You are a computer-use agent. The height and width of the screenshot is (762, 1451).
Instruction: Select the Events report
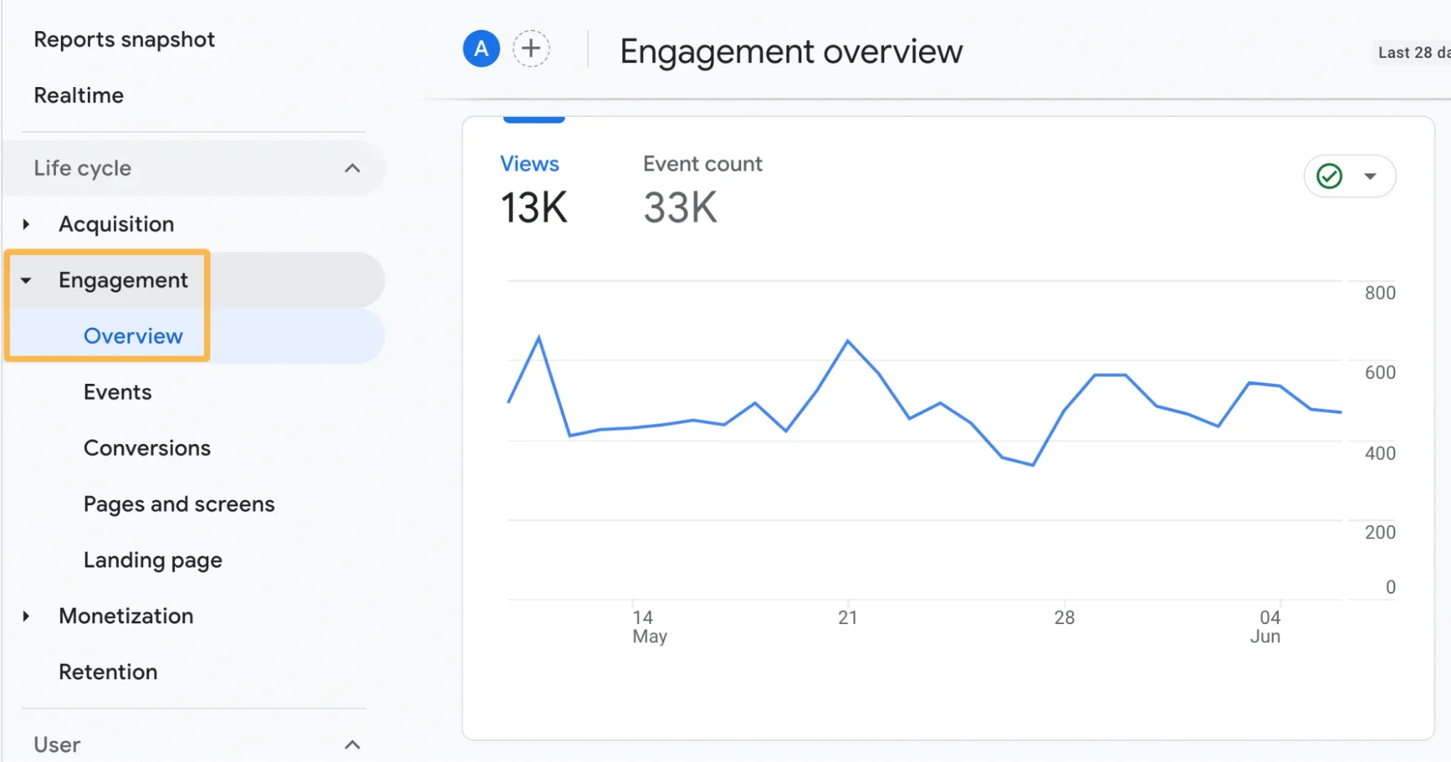(117, 392)
